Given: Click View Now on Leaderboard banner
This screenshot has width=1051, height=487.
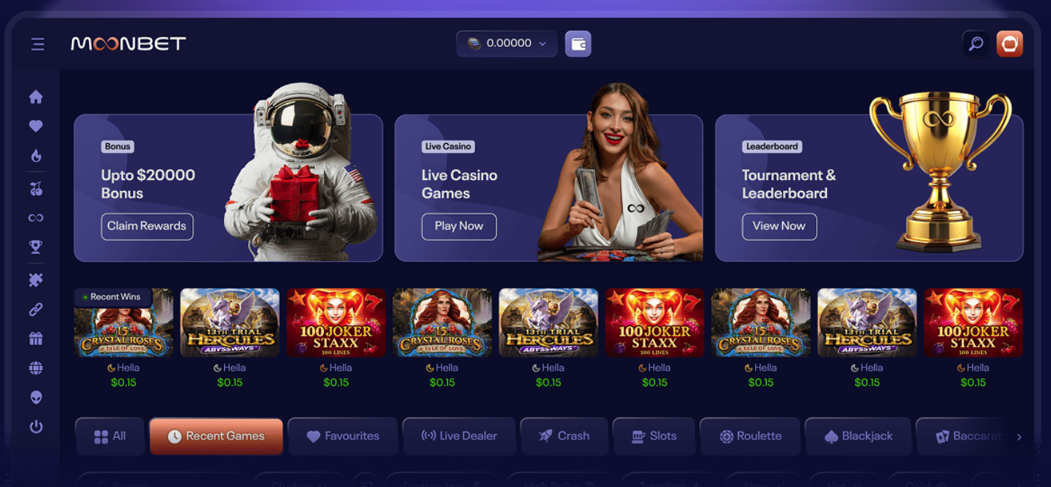Looking at the screenshot, I should (x=779, y=226).
